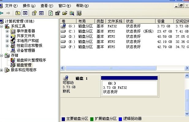
Task: Open the 查看(V) menu
Action: coord(47,5)
